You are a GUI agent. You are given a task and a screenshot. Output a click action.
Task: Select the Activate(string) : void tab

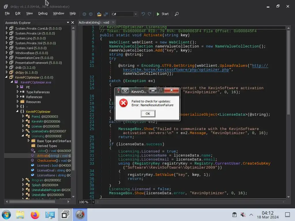pyautogui.click(x=94, y=22)
